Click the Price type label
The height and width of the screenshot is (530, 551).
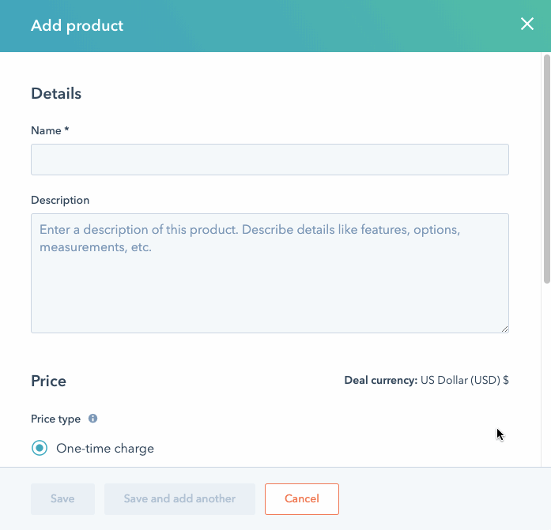pos(55,419)
